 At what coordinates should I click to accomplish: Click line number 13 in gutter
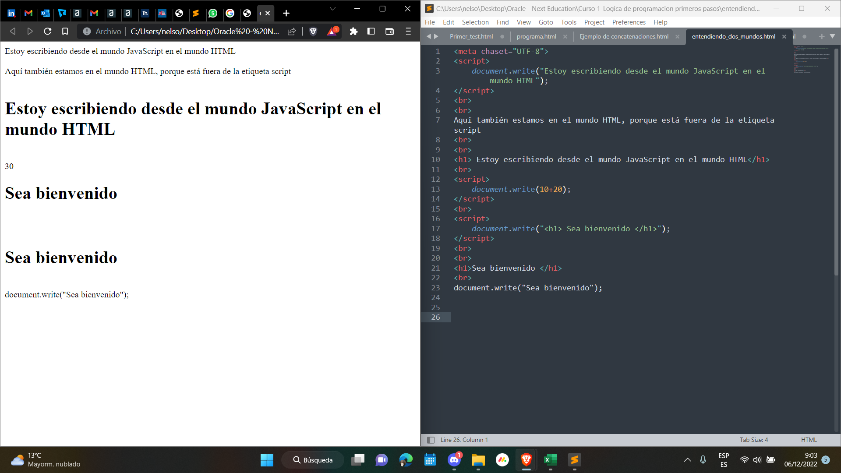tap(435, 189)
